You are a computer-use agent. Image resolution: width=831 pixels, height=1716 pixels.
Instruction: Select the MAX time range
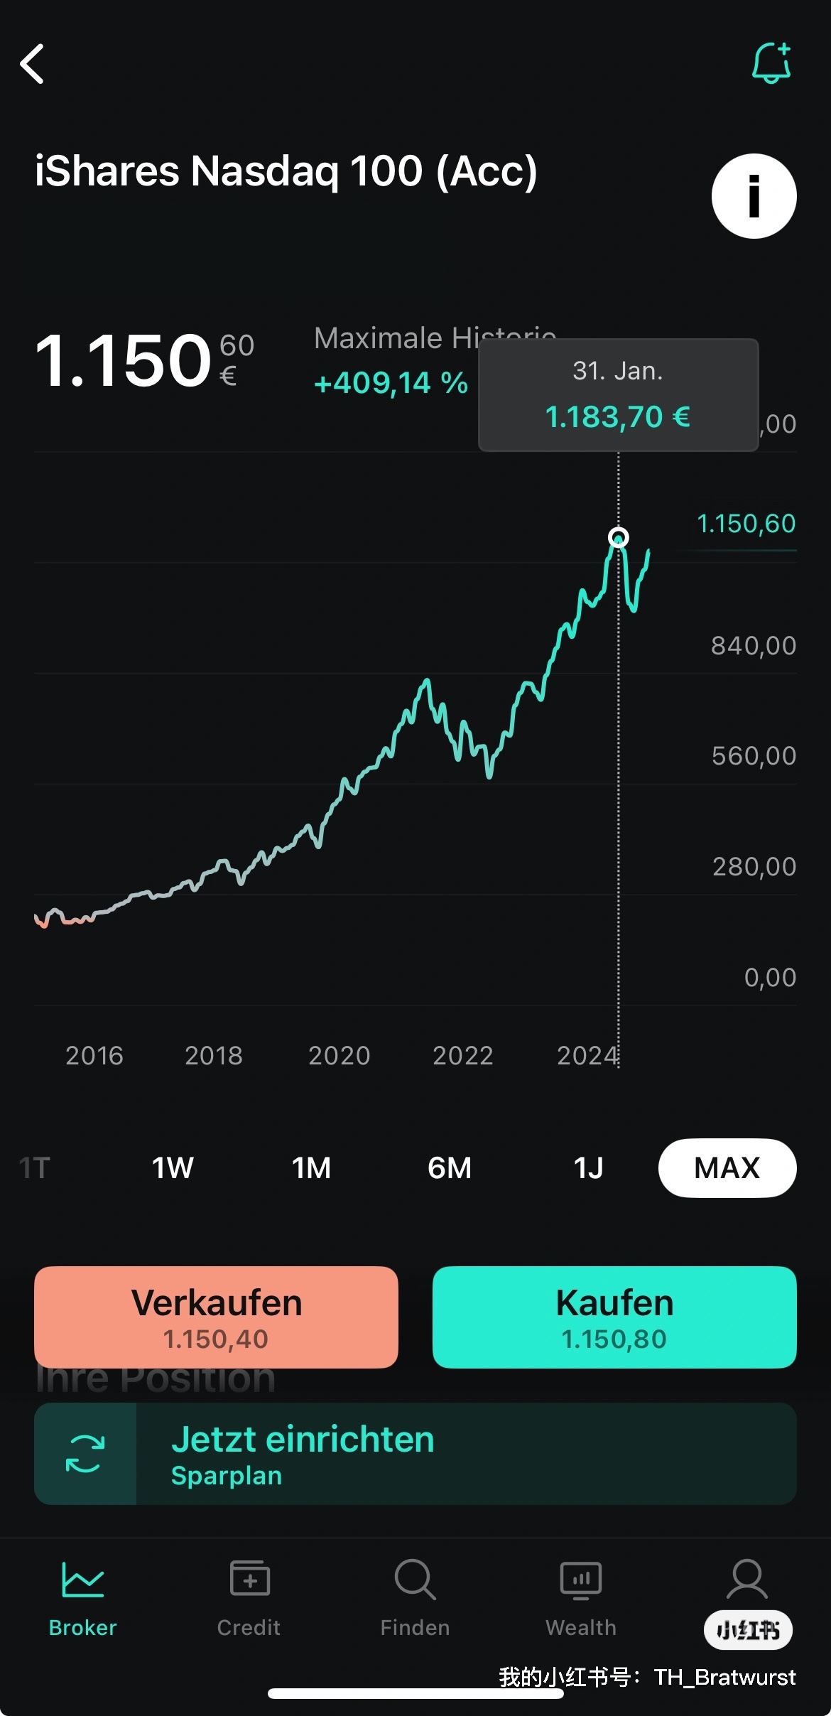727,1168
